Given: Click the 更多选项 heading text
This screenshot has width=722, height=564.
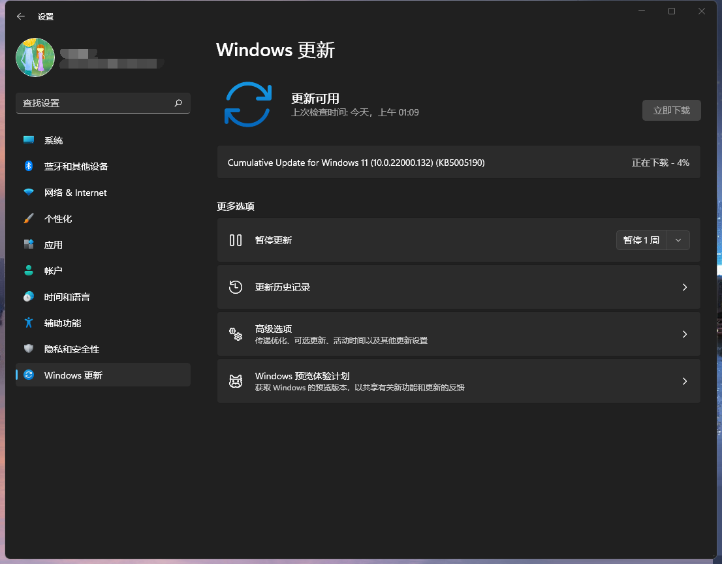Looking at the screenshot, I should (236, 206).
